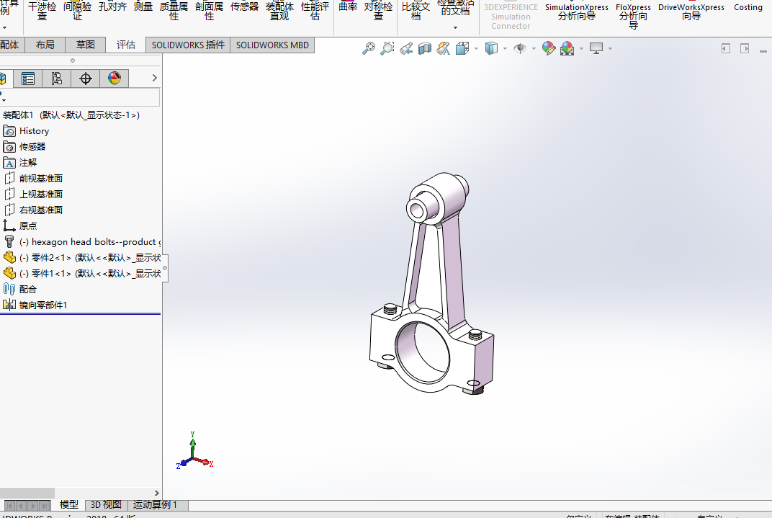Open the ConfigurationManager tab icon
This screenshot has height=518, width=772.
(57, 79)
